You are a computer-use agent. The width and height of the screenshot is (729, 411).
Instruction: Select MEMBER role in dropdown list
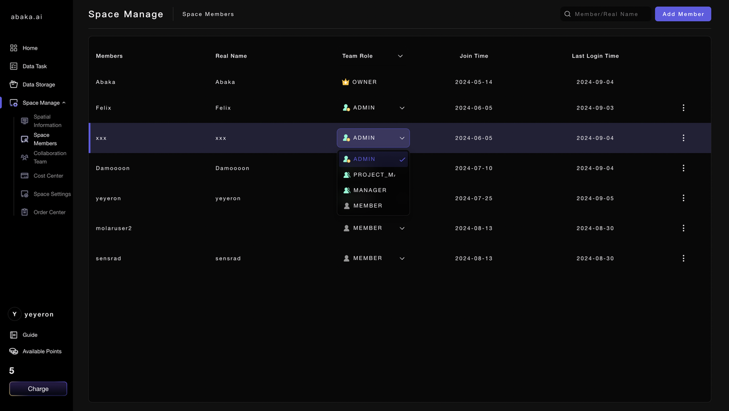367,206
